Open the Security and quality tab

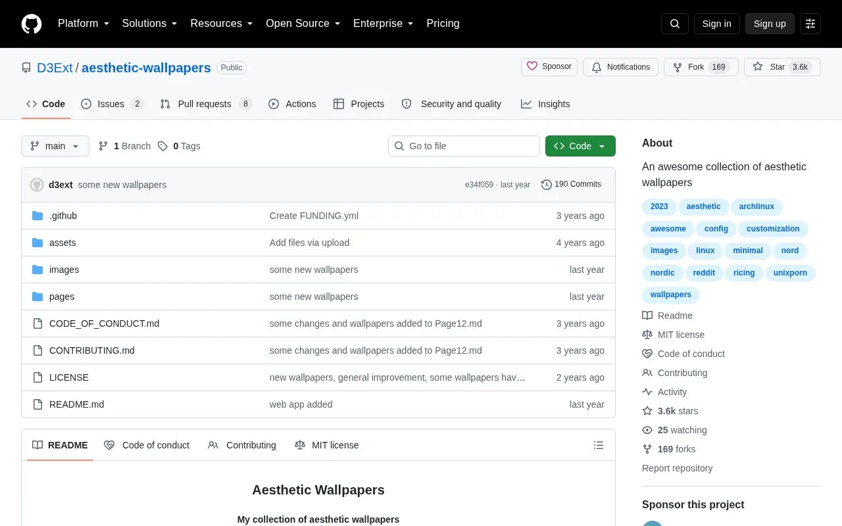(x=451, y=104)
